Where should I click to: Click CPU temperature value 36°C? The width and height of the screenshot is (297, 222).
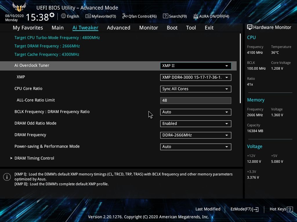click(x=275, y=53)
